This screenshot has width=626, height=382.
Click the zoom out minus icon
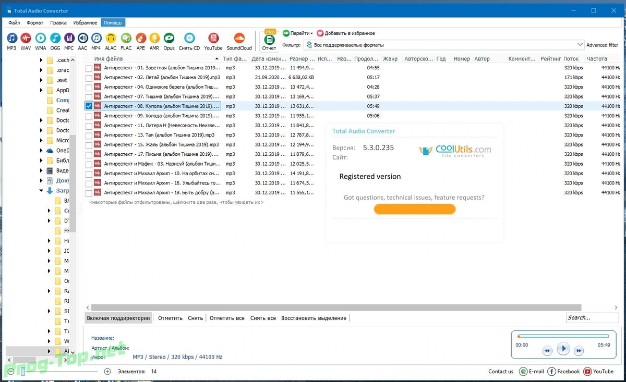point(10,372)
